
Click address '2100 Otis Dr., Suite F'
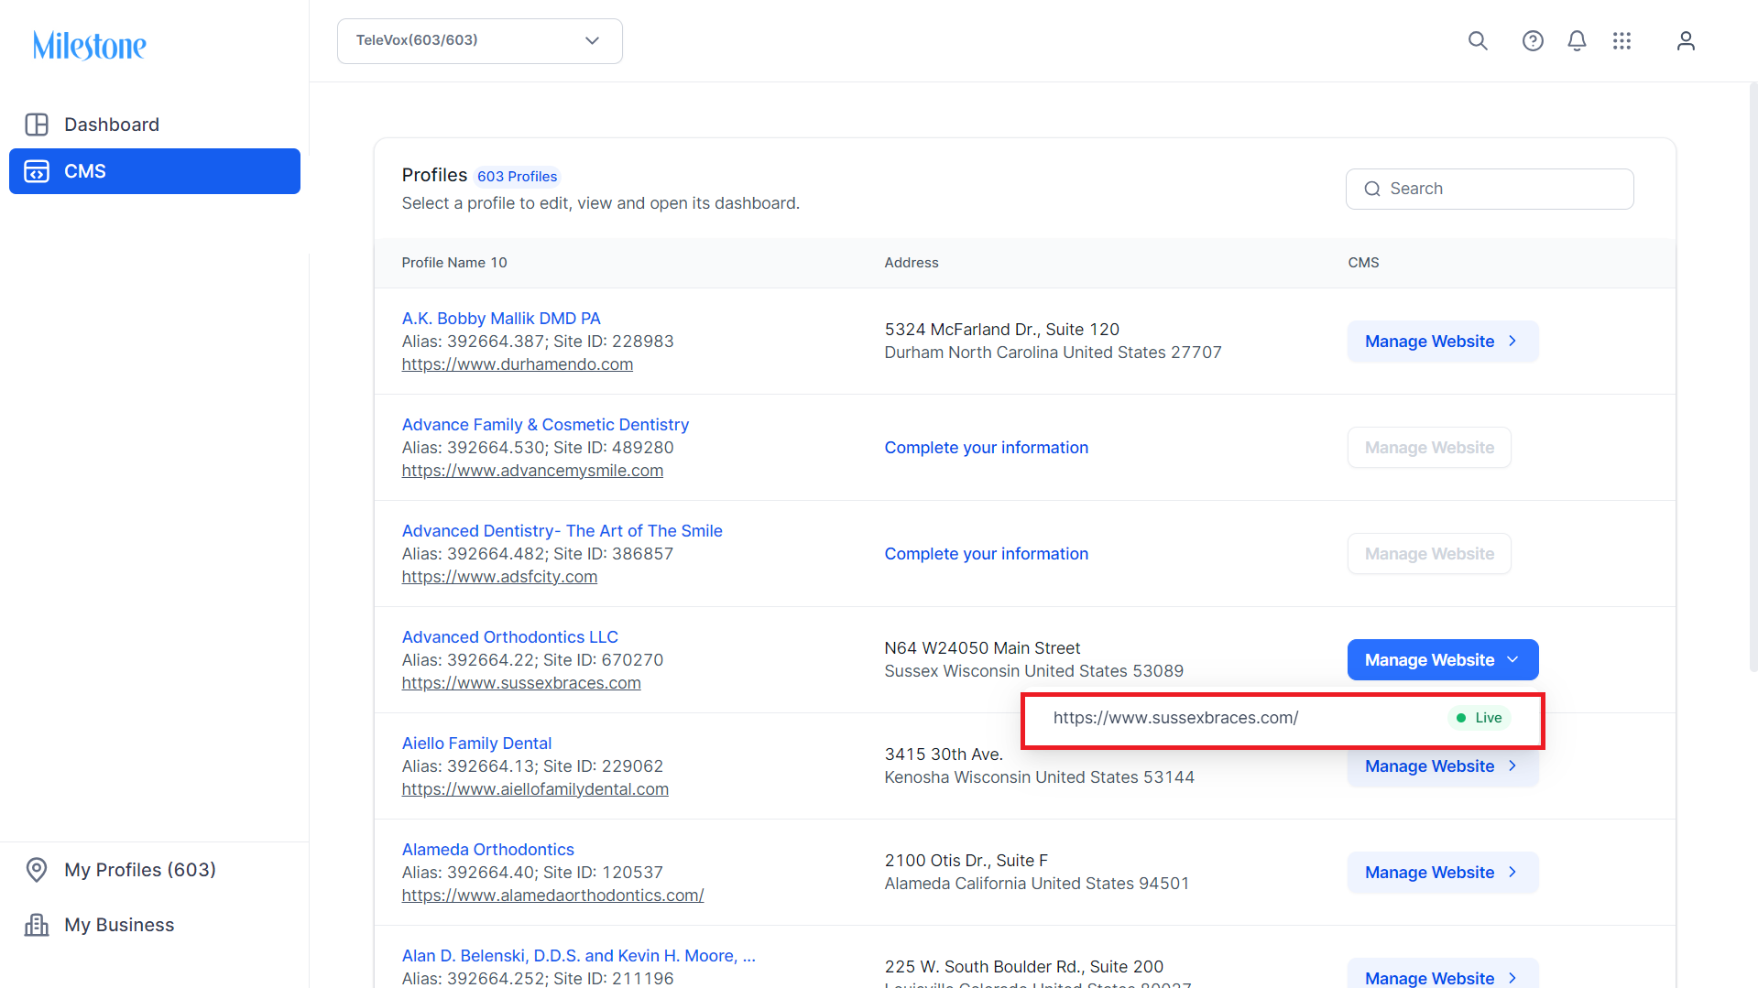[x=966, y=861]
